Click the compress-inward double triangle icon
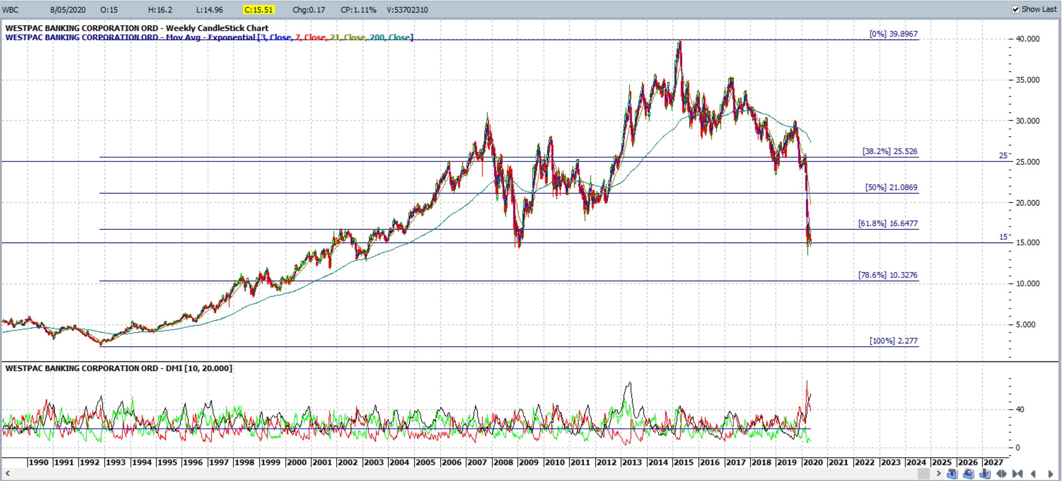This screenshot has height=481, width=1062. click(x=1017, y=473)
